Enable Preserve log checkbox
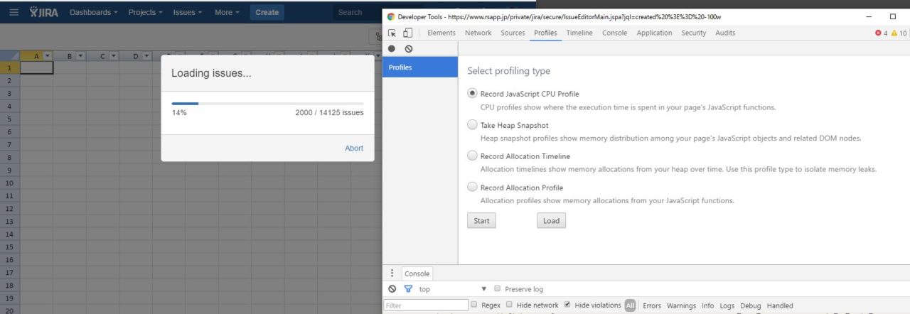 (498, 289)
